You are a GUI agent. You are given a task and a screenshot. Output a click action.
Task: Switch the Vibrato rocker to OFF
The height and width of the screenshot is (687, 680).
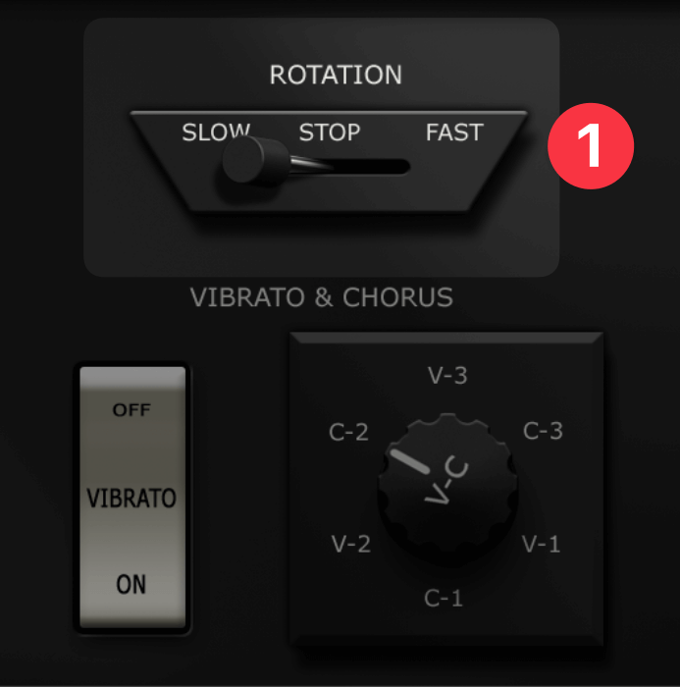click(x=131, y=409)
